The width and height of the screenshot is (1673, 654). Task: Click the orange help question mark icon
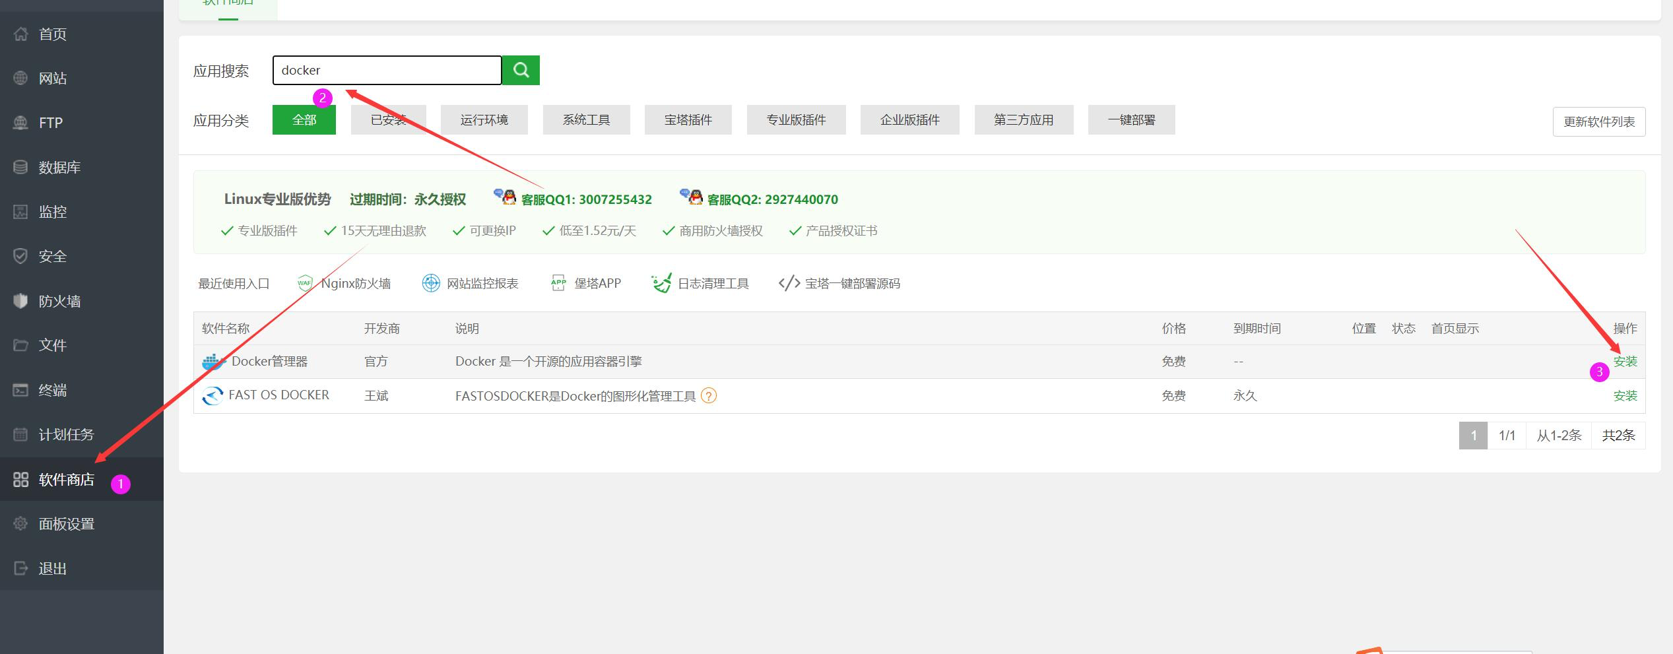coord(709,395)
